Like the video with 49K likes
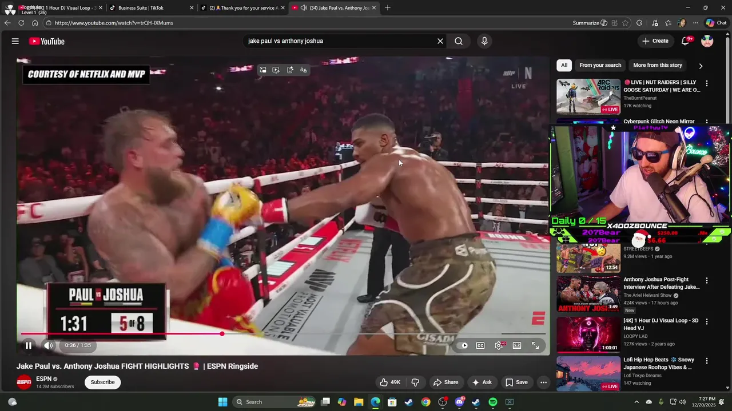Viewport: 732px width, 411px height. coord(390,382)
